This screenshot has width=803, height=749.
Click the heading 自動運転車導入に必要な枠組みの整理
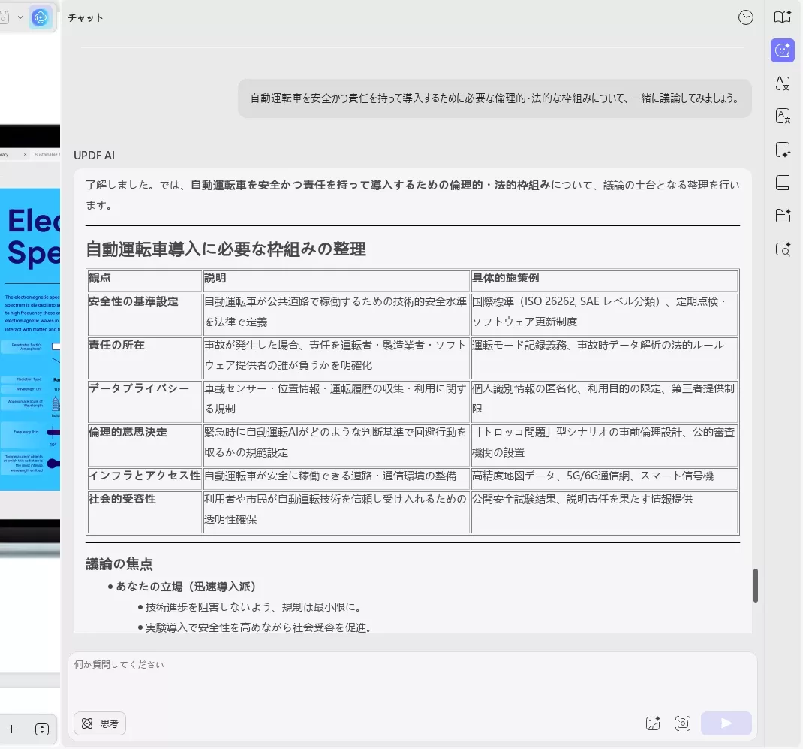(x=226, y=249)
